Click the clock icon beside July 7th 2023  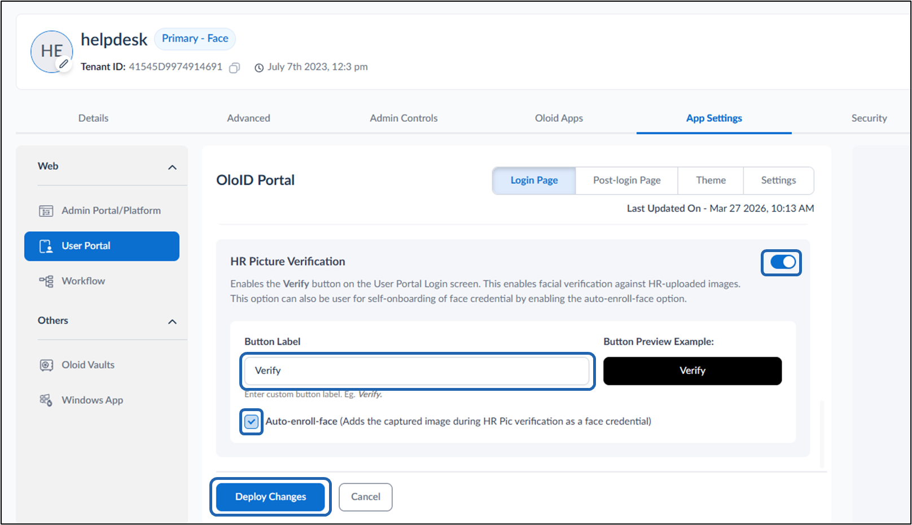(x=259, y=68)
